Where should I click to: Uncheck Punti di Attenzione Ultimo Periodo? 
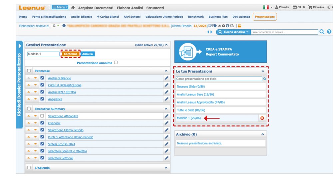42,137
